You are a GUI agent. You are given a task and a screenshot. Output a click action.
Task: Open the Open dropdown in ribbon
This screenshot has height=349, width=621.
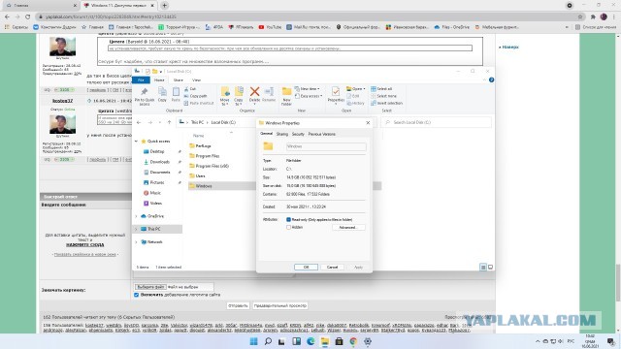coord(356,89)
